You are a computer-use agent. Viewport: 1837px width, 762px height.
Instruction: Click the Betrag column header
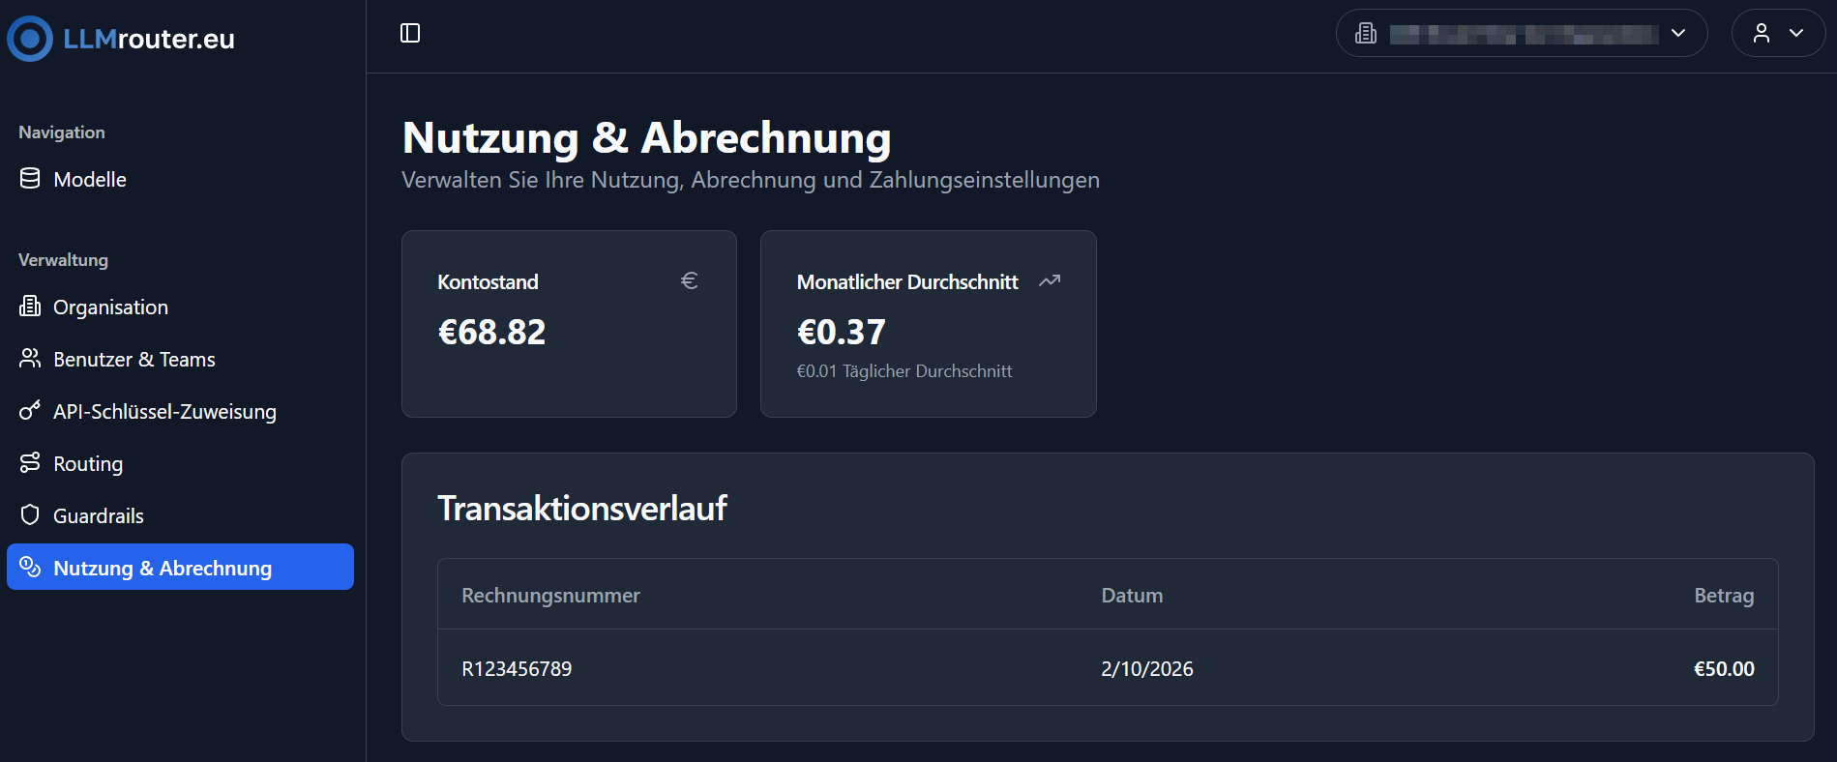pos(1725,595)
